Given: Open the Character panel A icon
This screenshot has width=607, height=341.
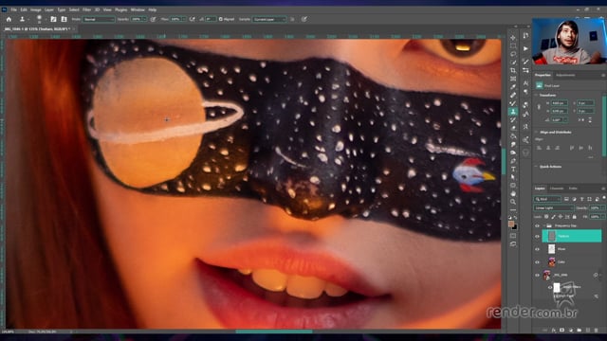Looking at the screenshot, I should pos(525,82).
